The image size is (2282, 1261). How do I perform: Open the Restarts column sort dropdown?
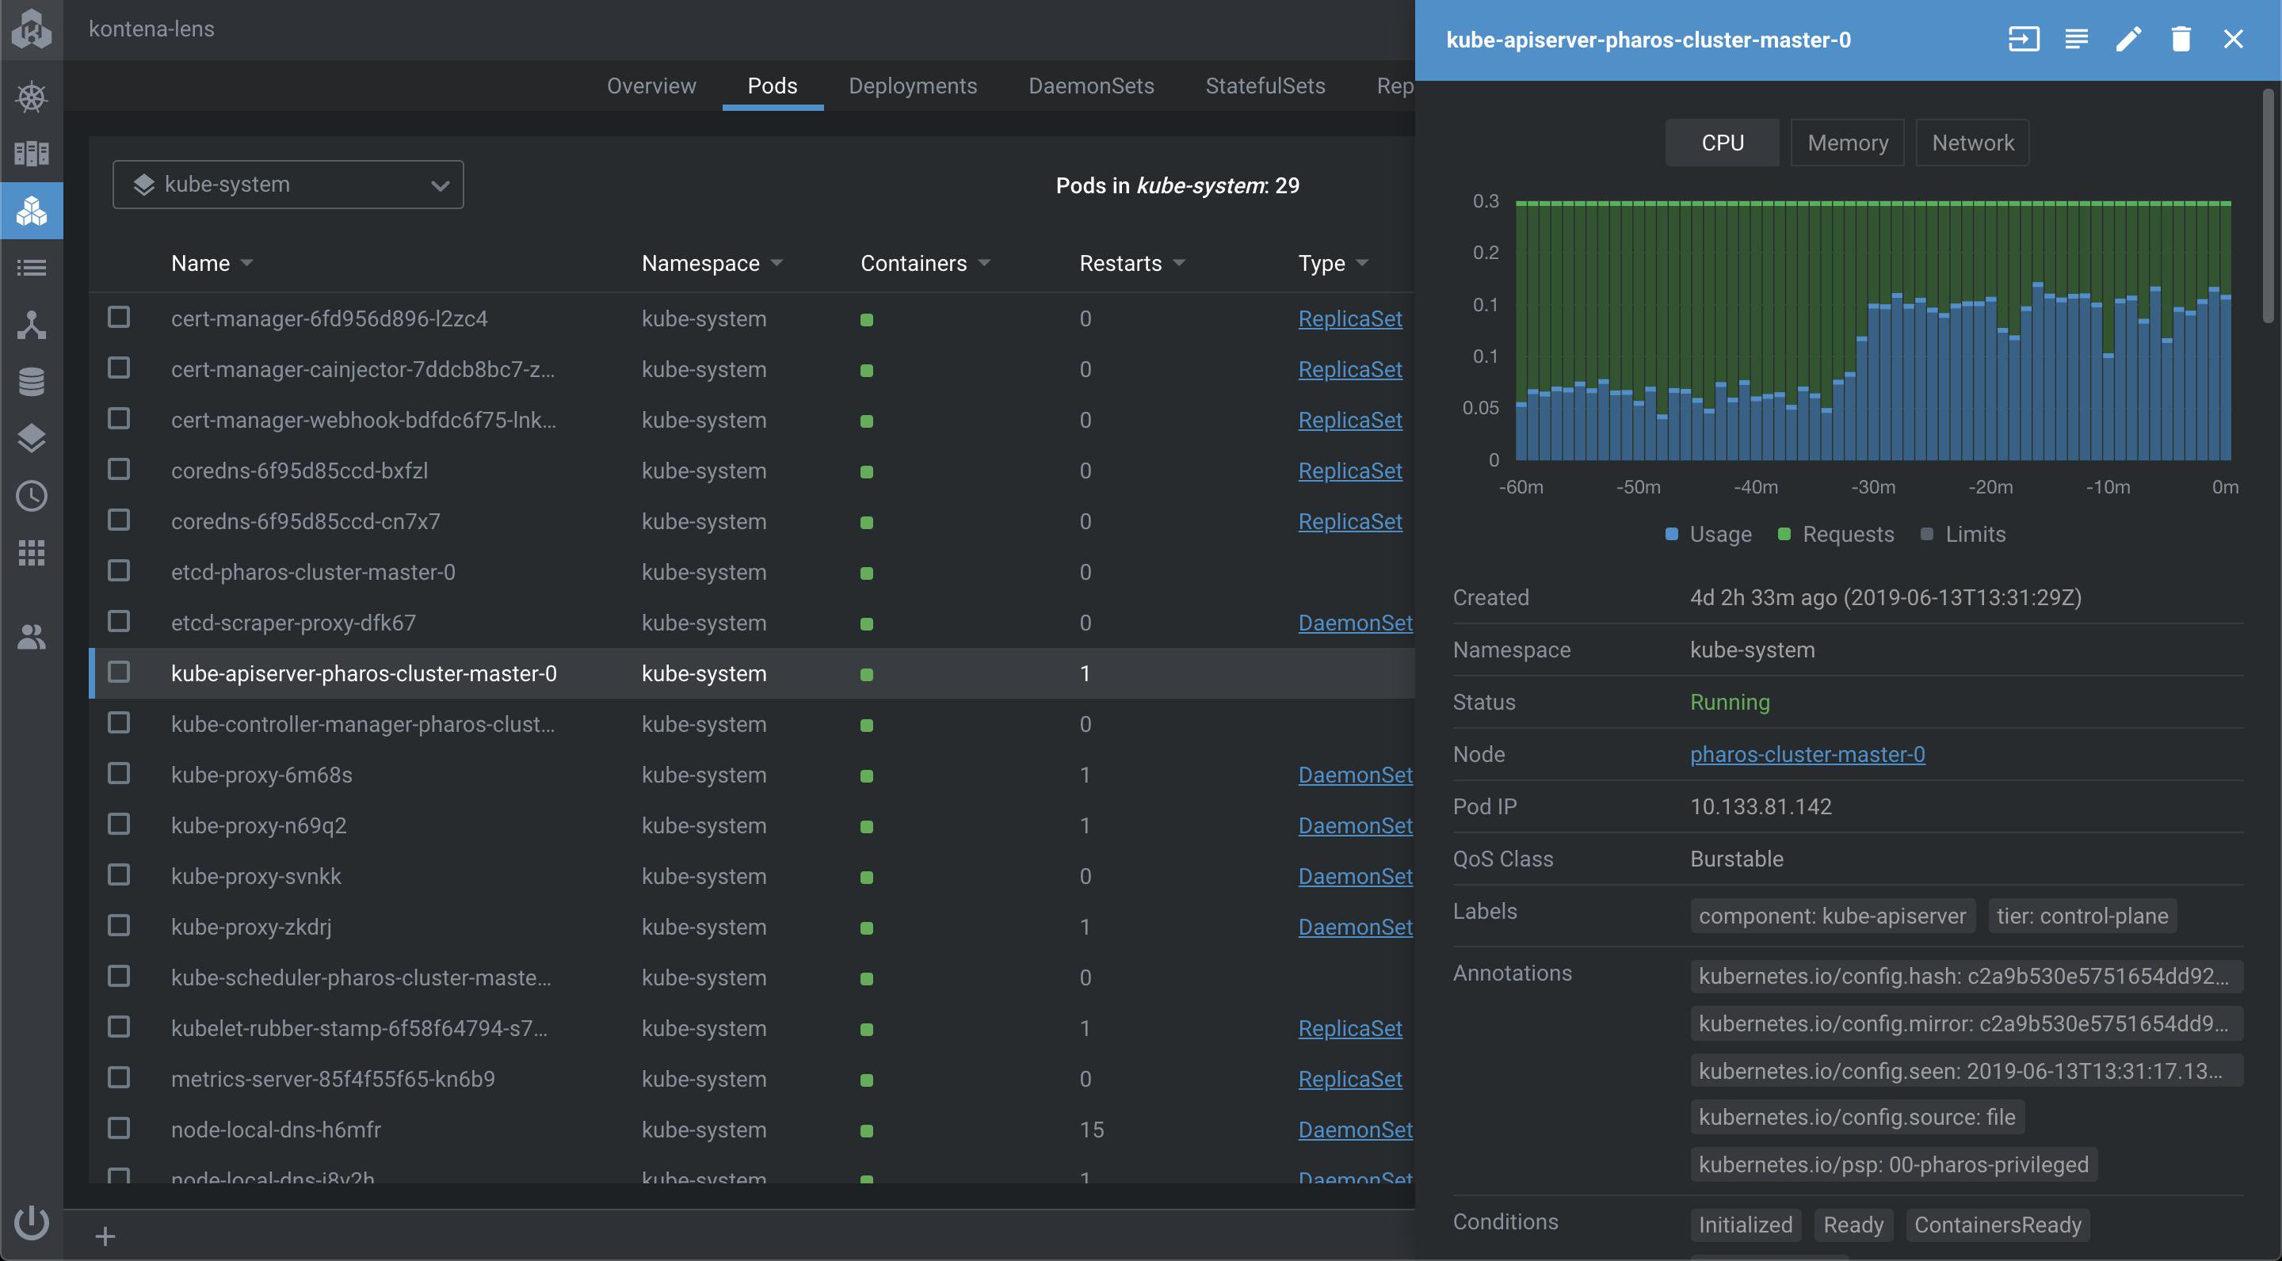pos(1178,262)
